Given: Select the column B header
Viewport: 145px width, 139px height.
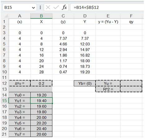Looking at the screenshot, I should coord(41,16).
